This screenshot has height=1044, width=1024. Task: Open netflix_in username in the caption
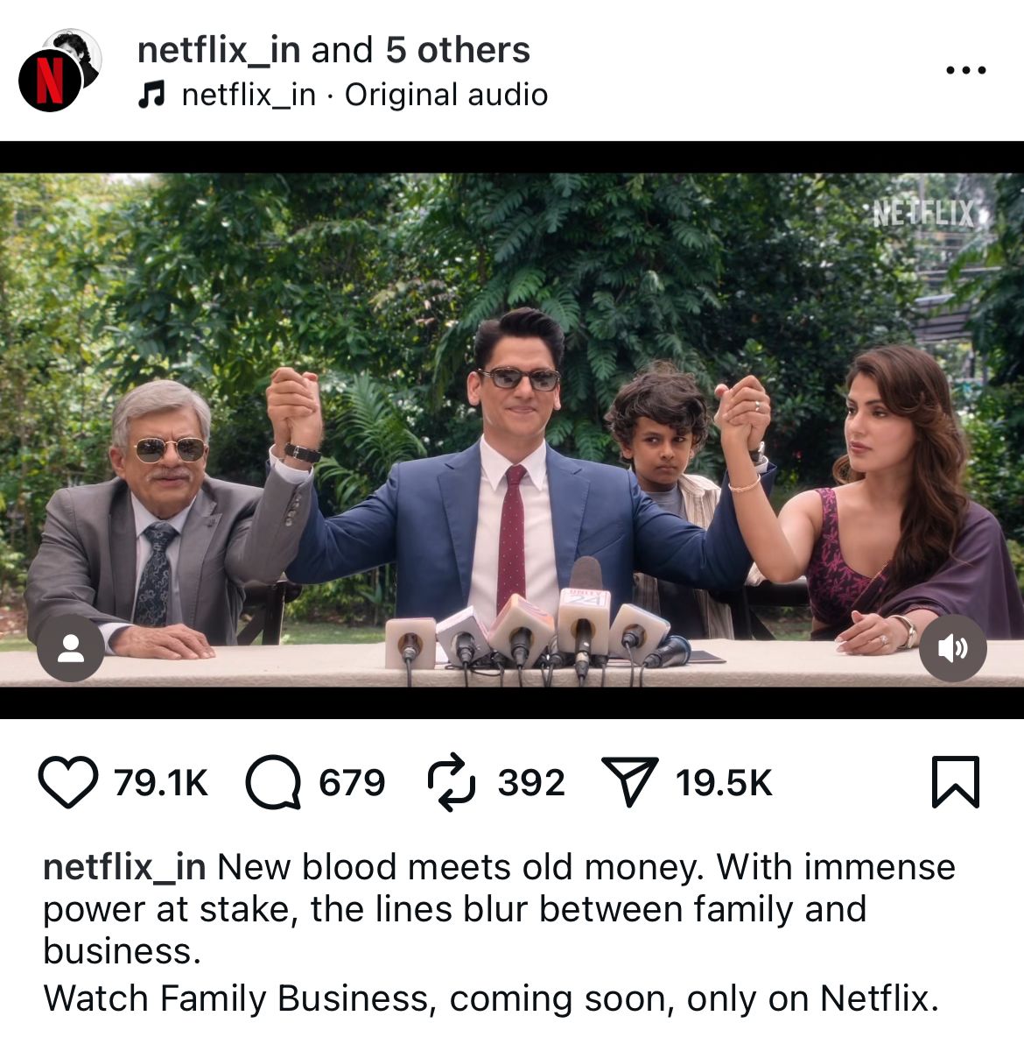(x=124, y=868)
